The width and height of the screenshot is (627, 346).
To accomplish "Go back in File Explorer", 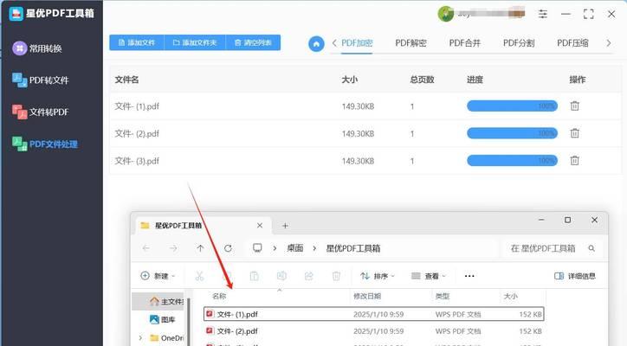I will [146, 248].
